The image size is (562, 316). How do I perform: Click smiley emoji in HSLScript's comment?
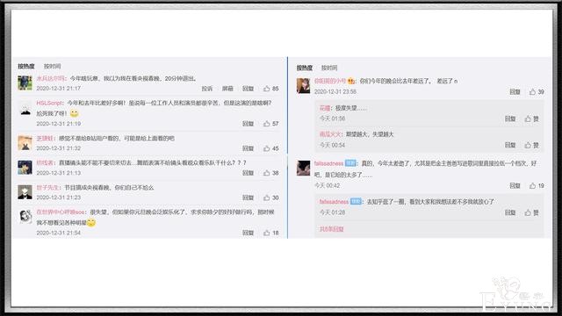click(x=74, y=113)
